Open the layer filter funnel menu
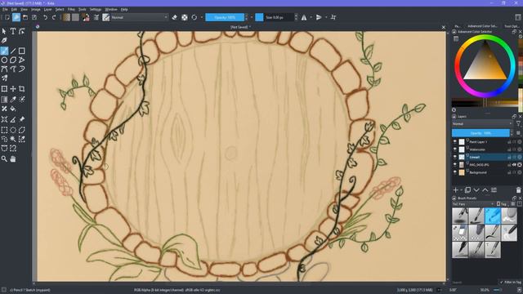The image size is (523, 294). tap(518, 123)
